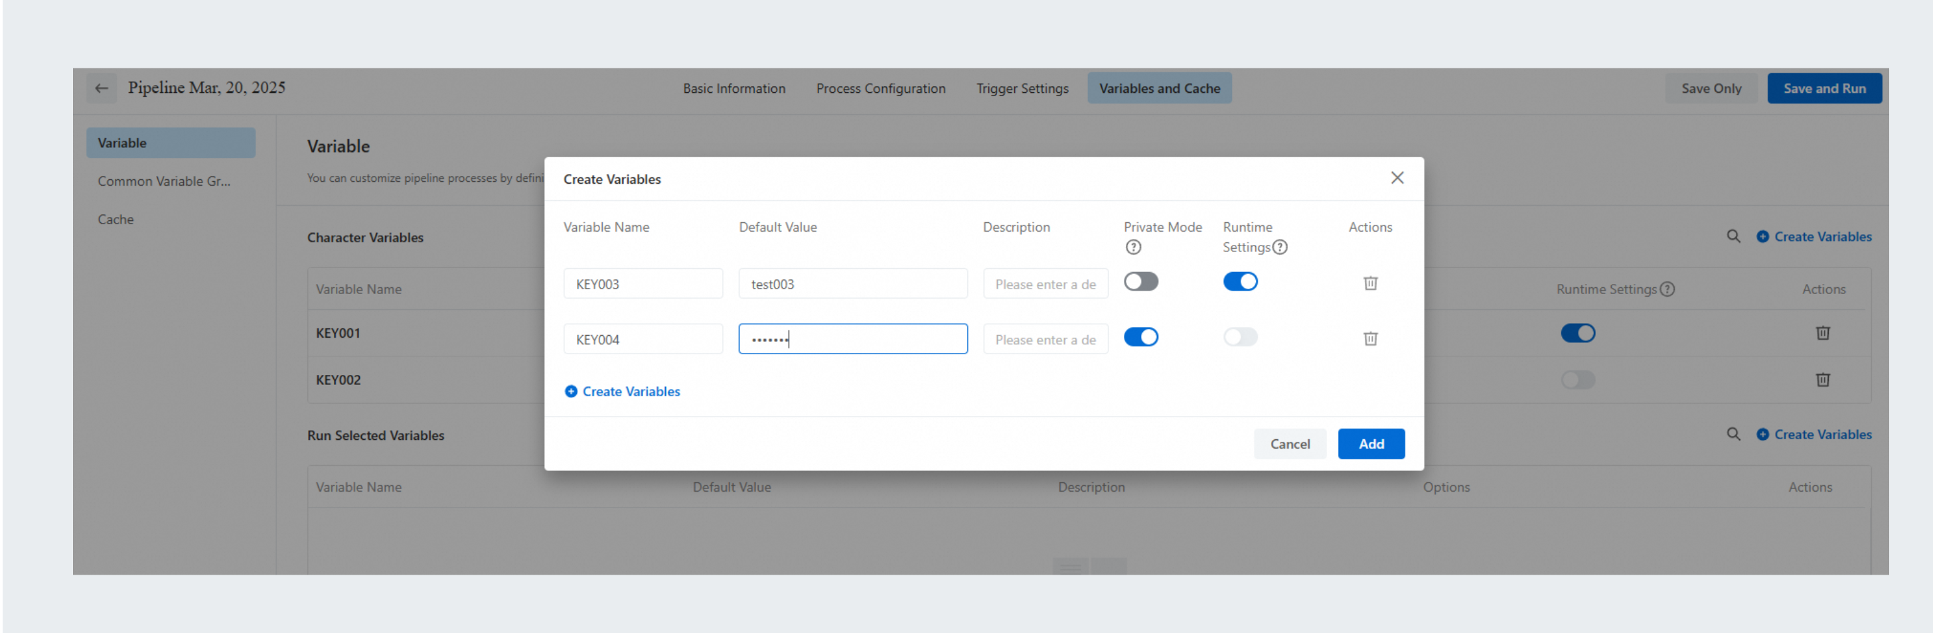Click Create Variables link for Character Variables
This screenshot has height=633, width=1933.
click(x=1823, y=237)
